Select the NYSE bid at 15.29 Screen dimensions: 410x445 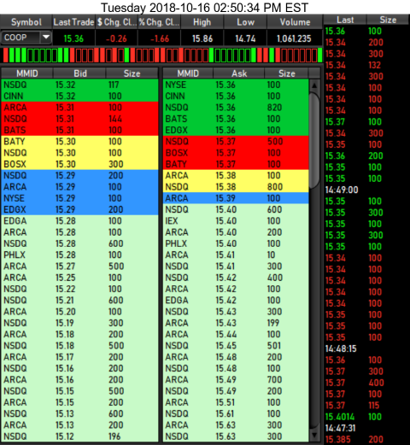click(79, 198)
